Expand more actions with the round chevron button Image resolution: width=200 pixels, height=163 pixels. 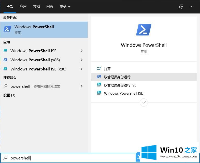tap(144, 102)
